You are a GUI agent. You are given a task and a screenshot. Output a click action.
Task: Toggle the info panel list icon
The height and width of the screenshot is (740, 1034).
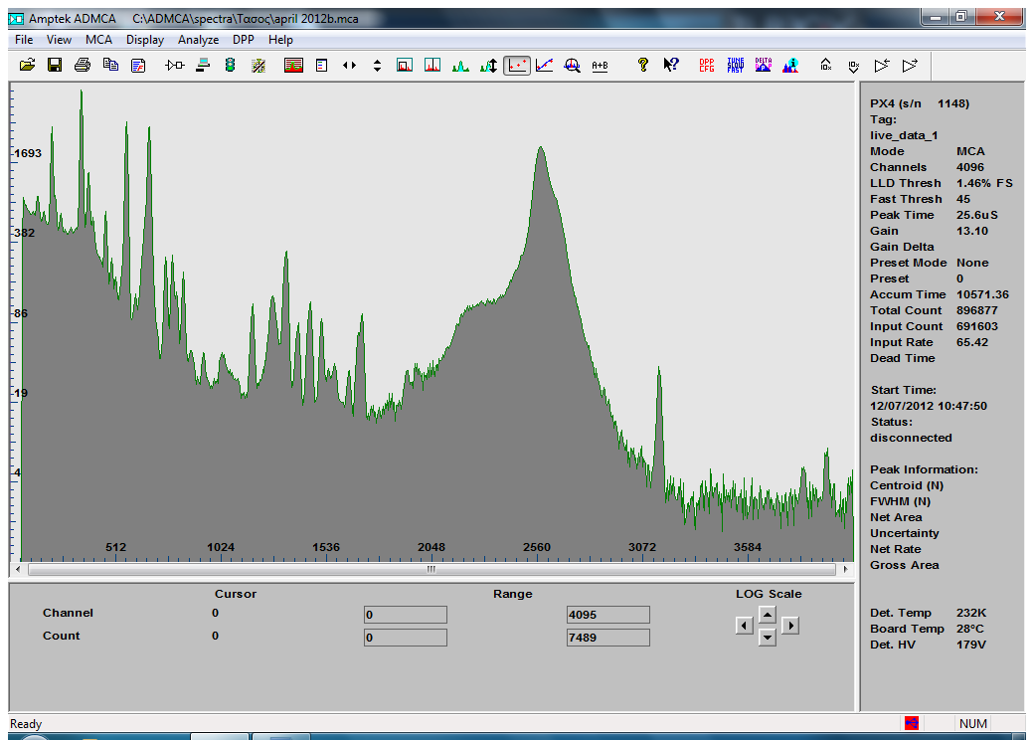click(322, 65)
